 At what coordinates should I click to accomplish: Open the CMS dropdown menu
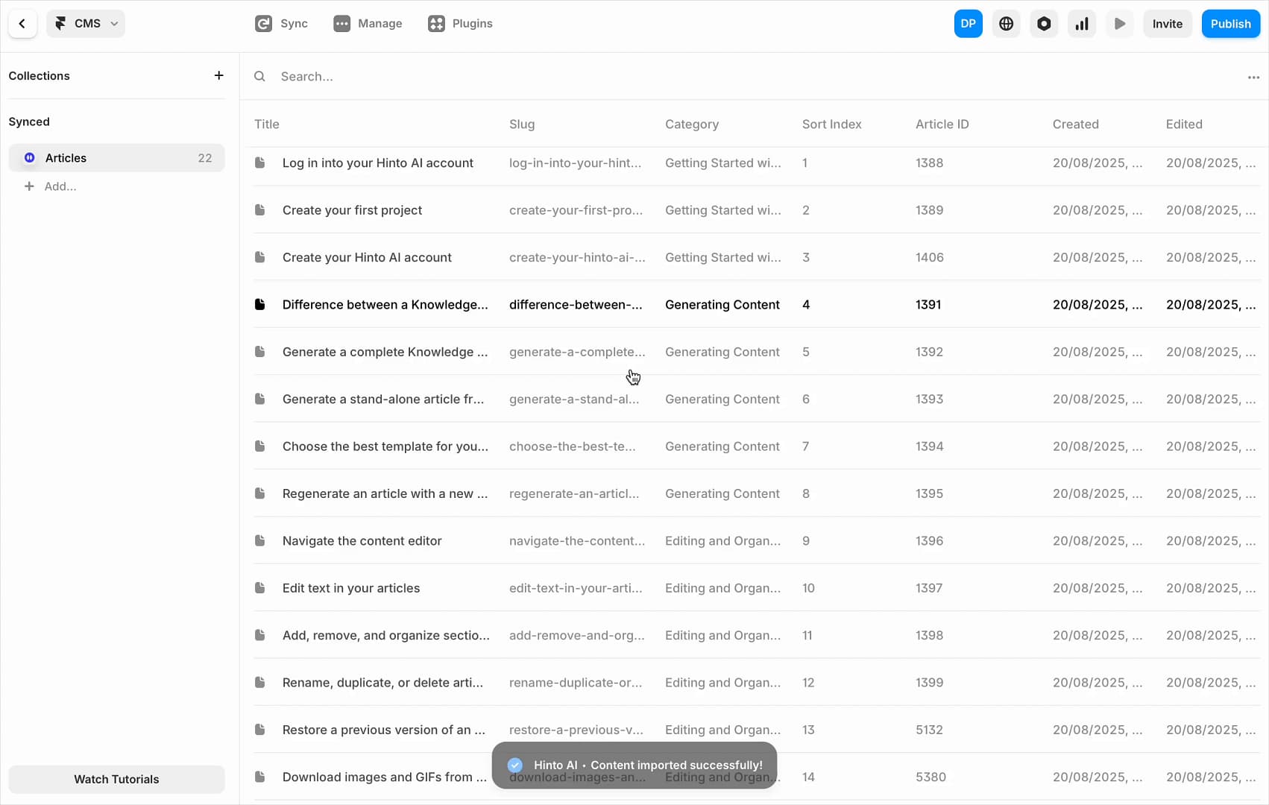(x=86, y=24)
